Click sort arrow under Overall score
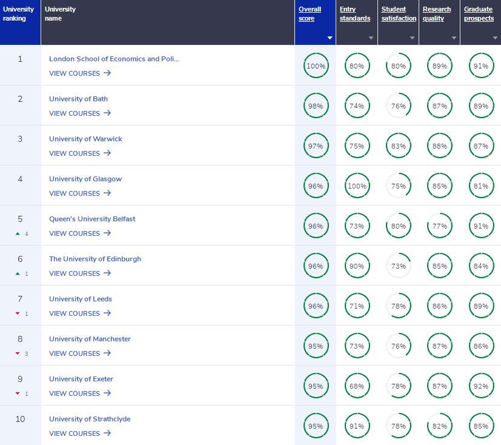Screen dimensions: 501x445 [330, 38]
